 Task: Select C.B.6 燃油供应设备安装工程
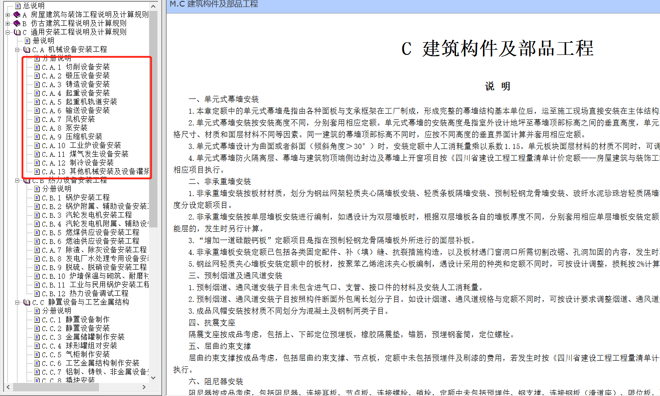pyautogui.click(x=91, y=241)
